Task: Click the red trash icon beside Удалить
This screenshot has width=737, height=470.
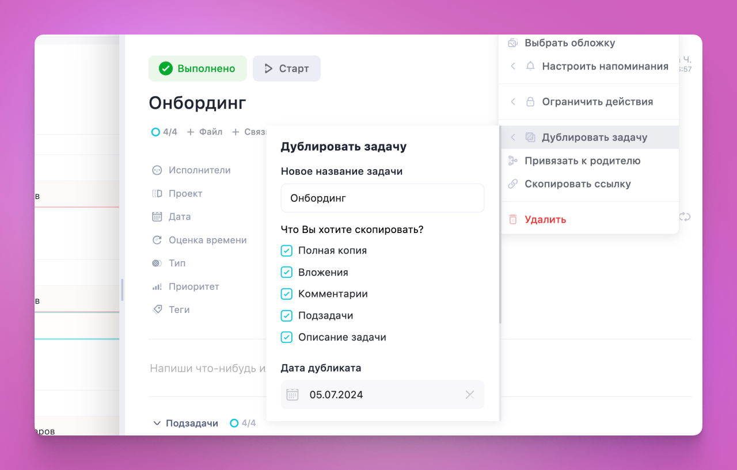Action: coord(512,219)
